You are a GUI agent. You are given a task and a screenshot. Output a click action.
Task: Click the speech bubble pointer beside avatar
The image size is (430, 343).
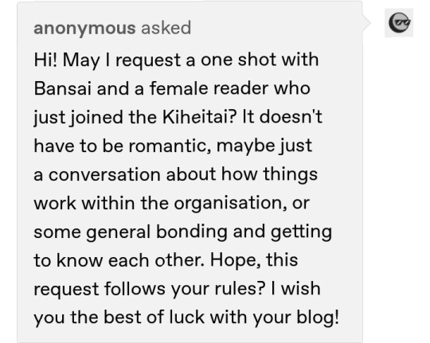pos(366,23)
